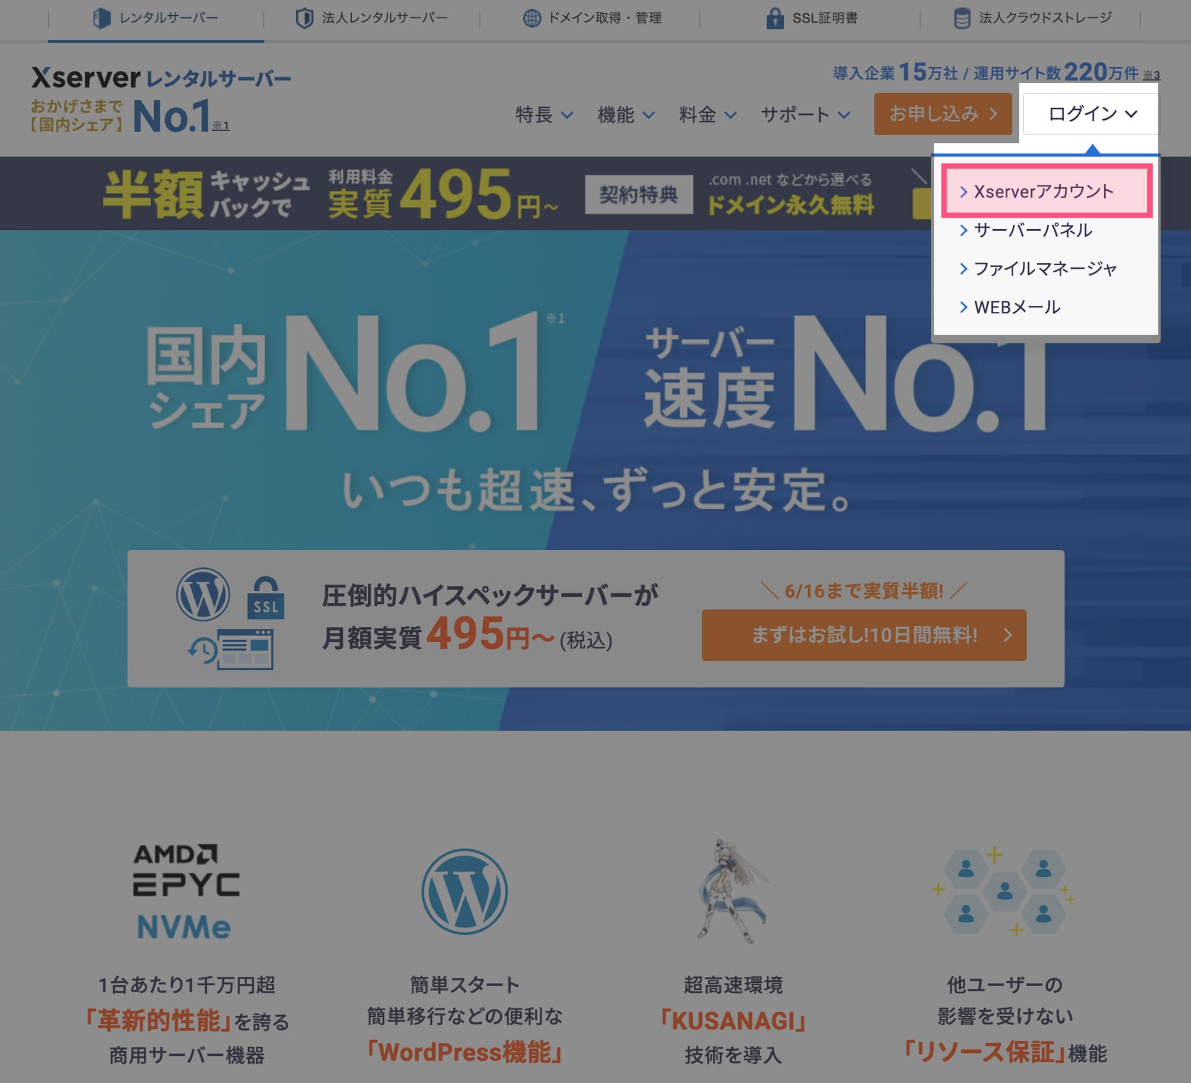The image size is (1191, 1083).
Task: Click the ドメイン取得・管理 globe icon
Action: [x=532, y=18]
